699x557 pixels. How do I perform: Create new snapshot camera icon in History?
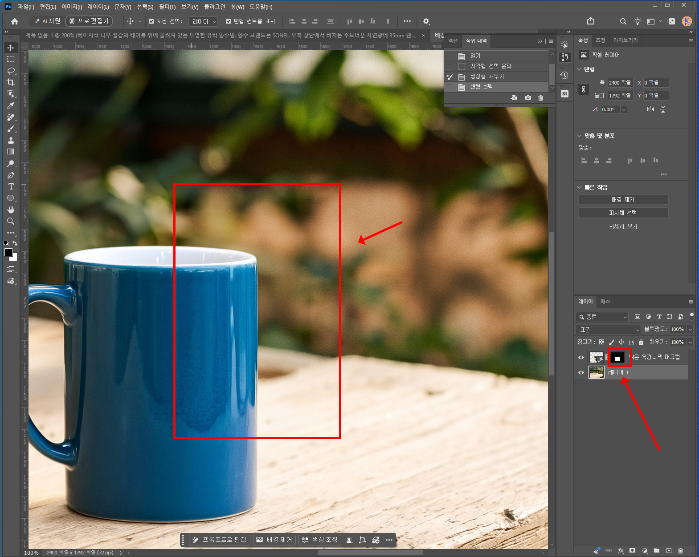point(528,98)
